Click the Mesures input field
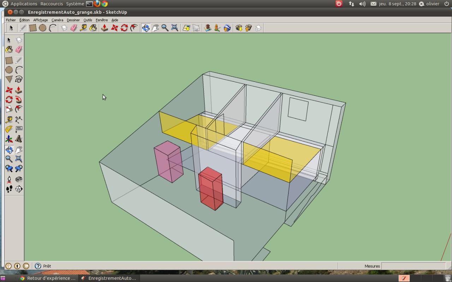The height and width of the screenshot is (282, 452). coord(413,266)
